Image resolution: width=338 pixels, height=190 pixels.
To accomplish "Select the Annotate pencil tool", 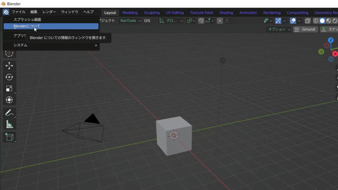I will point(9,113).
